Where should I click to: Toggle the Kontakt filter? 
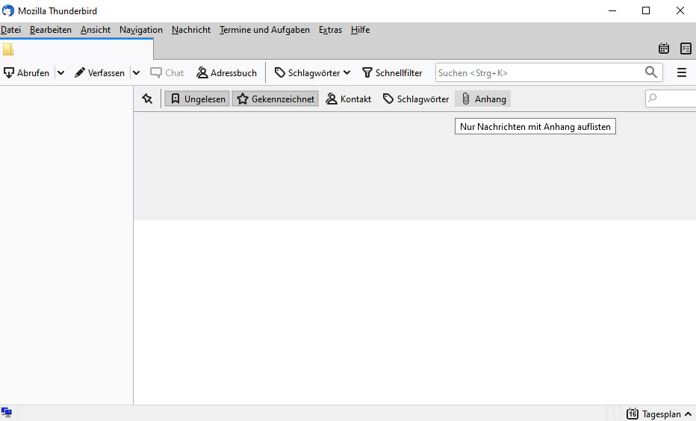click(349, 99)
